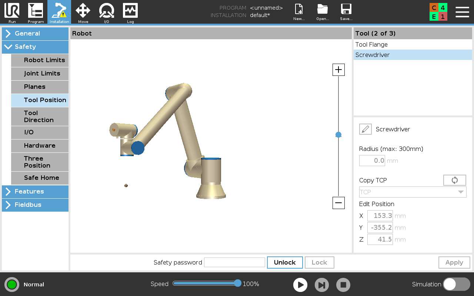
Task: Click the Speed slider handle
Action: pos(238,283)
